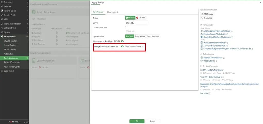
Task: Toggle Verify FortiAnalyzer certificate switch
Action: pyautogui.click(x=122, y=46)
